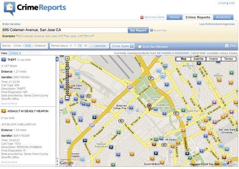
Task: Click the incident list scroll-down arrow
Action: (x=57, y=165)
